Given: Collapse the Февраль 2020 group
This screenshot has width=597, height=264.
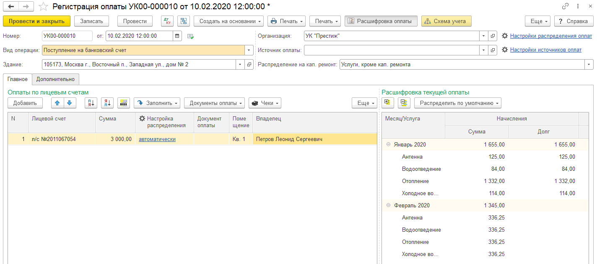Looking at the screenshot, I should [388, 206].
